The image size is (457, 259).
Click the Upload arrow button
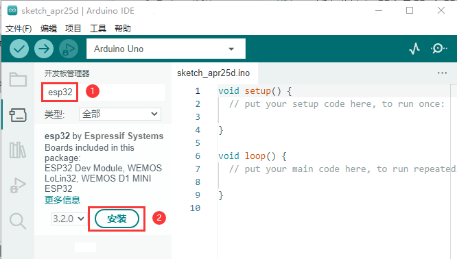tap(44, 49)
